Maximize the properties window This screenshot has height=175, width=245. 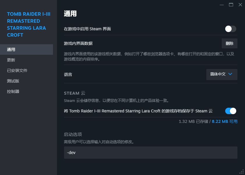pyautogui.click(x=231, y=5)
